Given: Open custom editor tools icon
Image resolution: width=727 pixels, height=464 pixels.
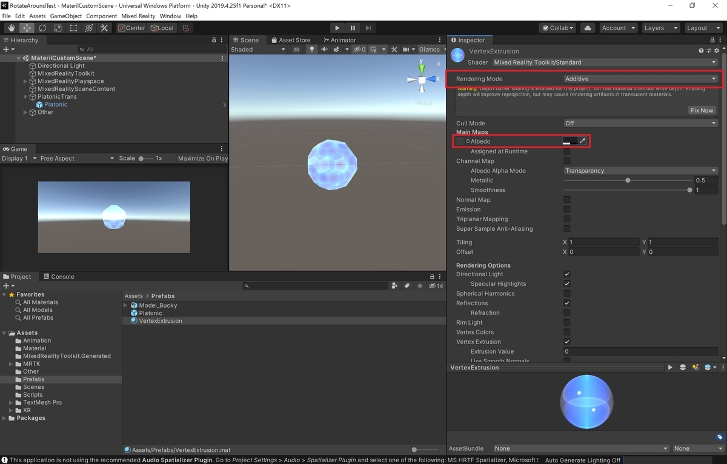Looking at the screenshot, I should pos(104,28).
